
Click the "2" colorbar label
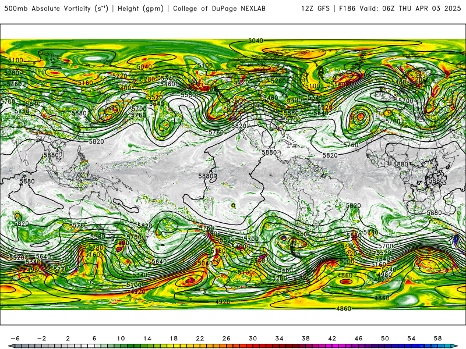(x=68, y=339)
